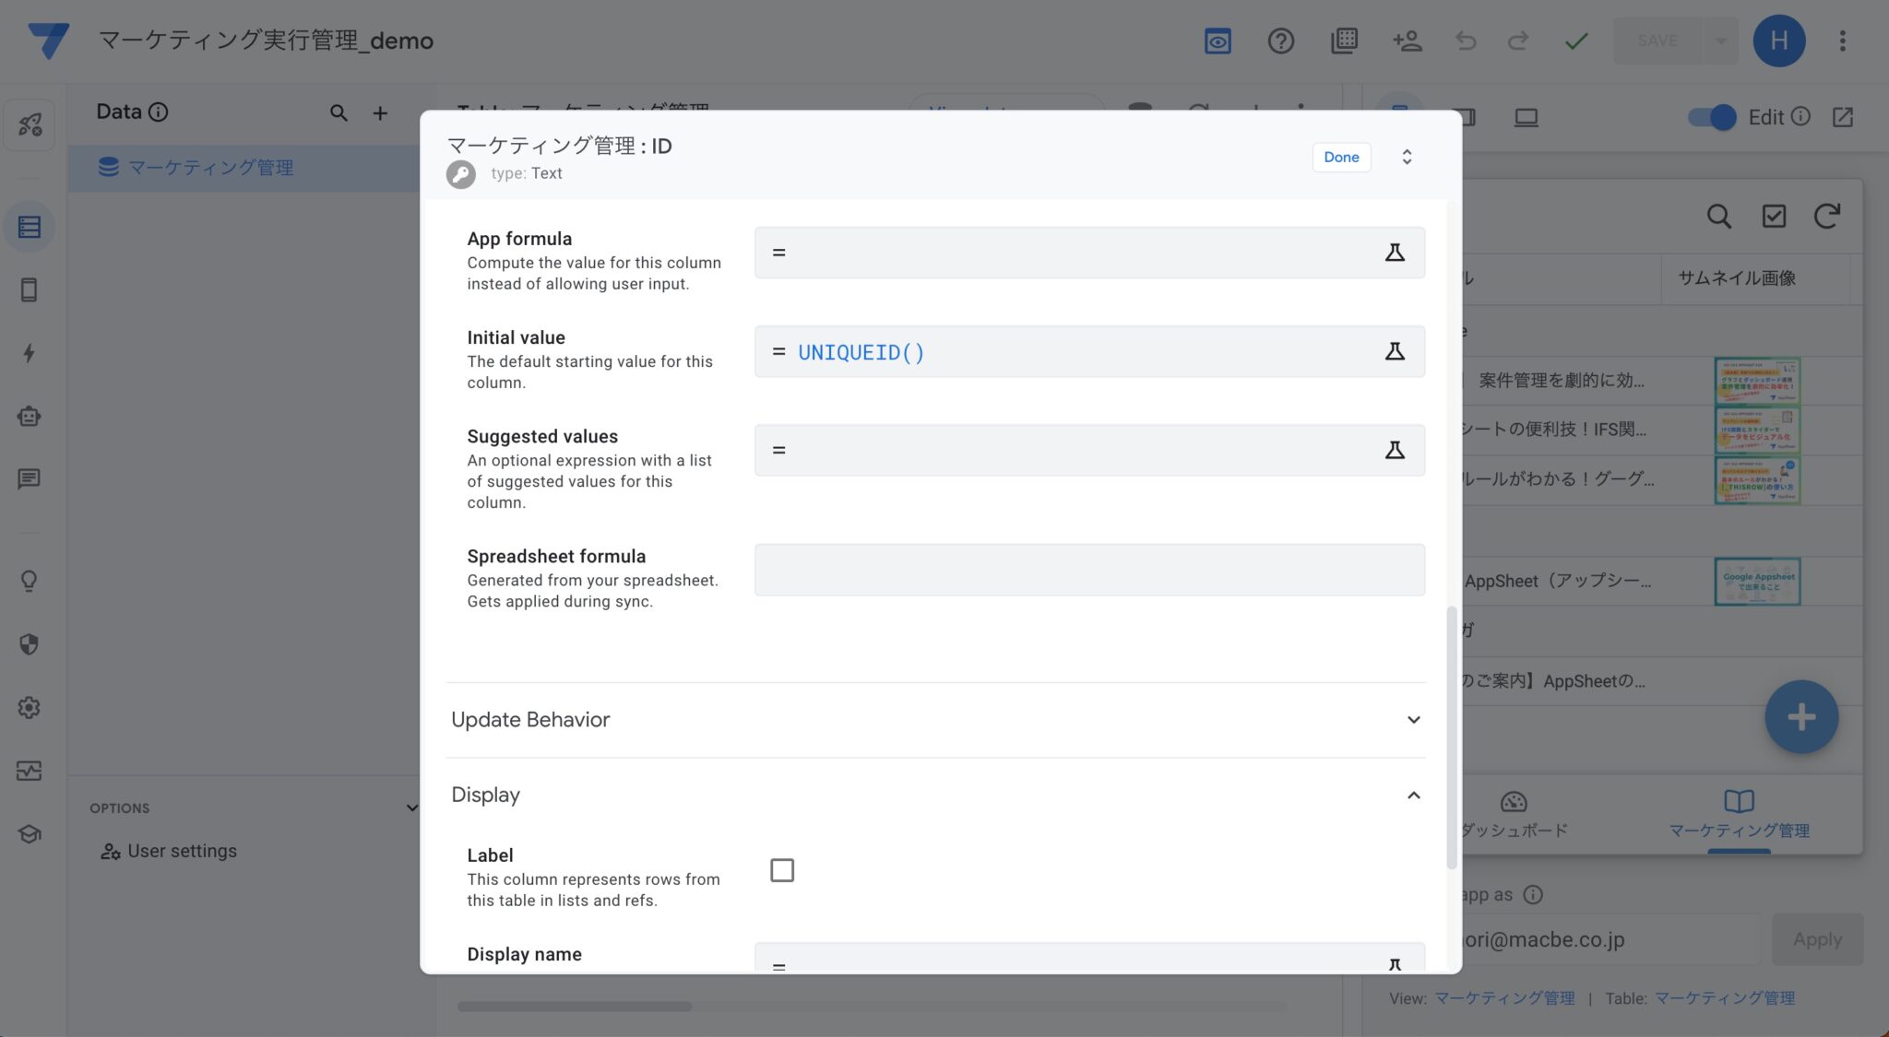
Task: Refresh the data with the reload icon
Action: point(1825,217)
